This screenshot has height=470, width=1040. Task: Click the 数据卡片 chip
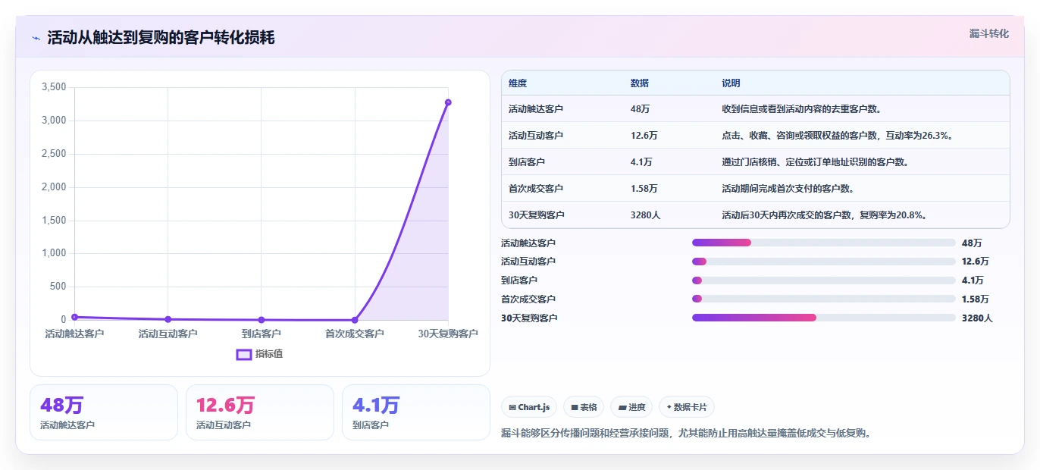[x=687, y=407]
